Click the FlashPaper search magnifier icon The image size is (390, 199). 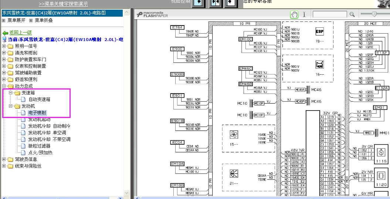coord(352,14)
